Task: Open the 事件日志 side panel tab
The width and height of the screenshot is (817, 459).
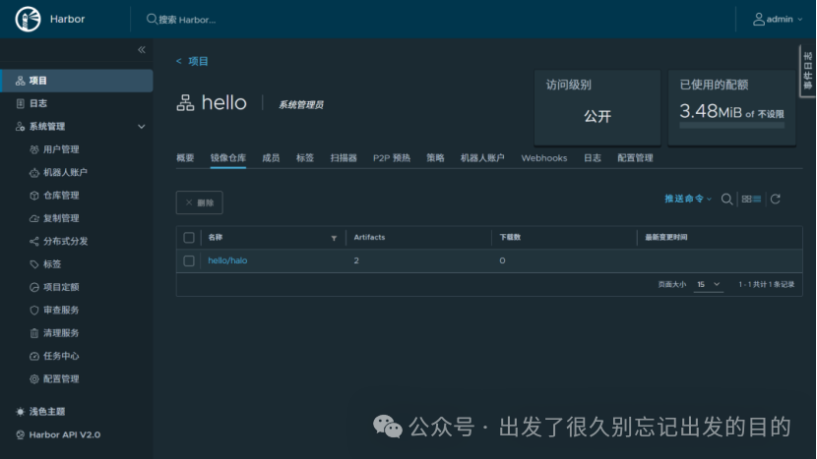Action: [807, 71]
